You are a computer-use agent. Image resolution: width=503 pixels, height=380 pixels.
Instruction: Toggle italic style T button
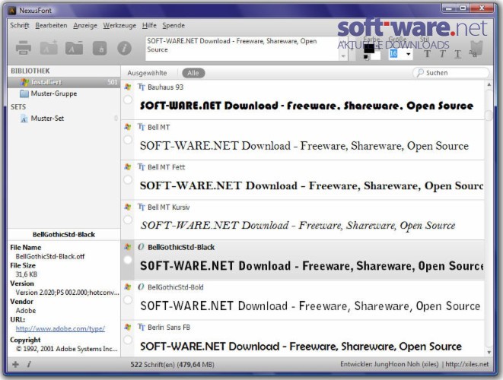coord(443,53)
